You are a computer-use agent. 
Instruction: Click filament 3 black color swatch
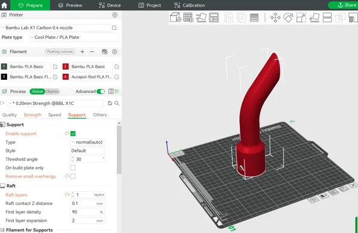(x=4, y=77)
